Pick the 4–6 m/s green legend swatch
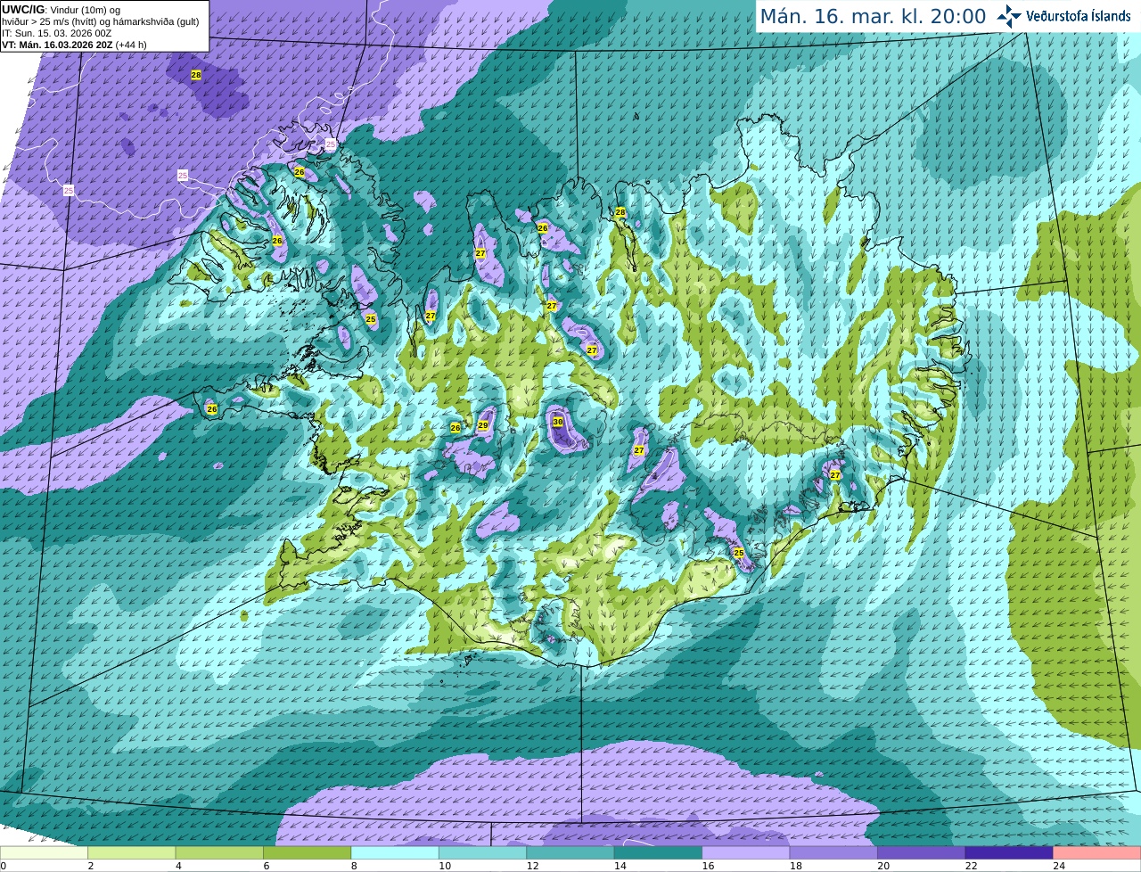The height and width of the screenshot is (872, 1141). point(219,852)
